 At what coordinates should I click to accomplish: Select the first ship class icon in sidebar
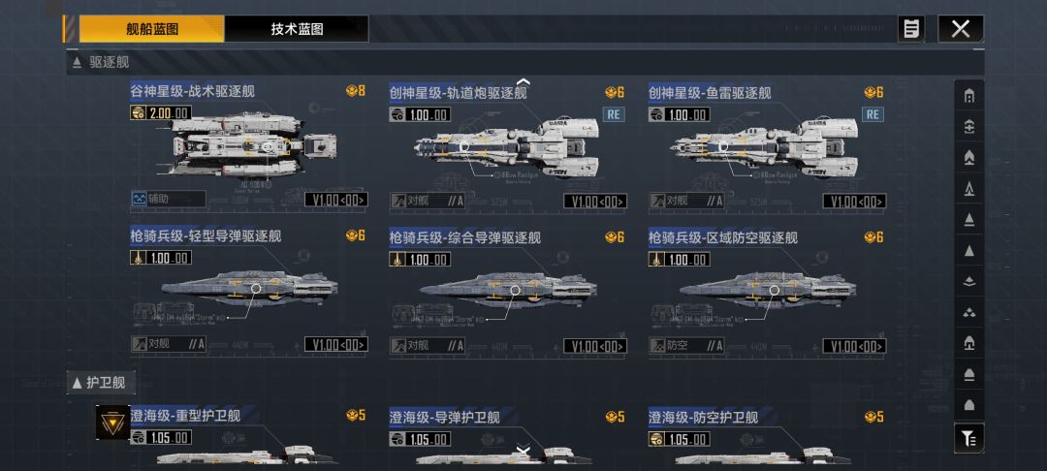click(x=968, y=96)
